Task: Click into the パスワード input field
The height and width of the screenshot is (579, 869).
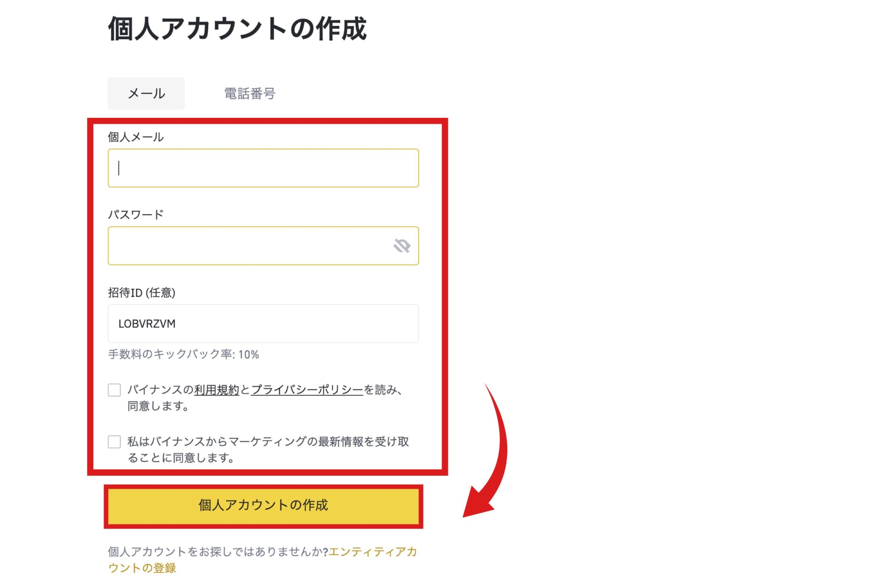Action: click(263, 246)
